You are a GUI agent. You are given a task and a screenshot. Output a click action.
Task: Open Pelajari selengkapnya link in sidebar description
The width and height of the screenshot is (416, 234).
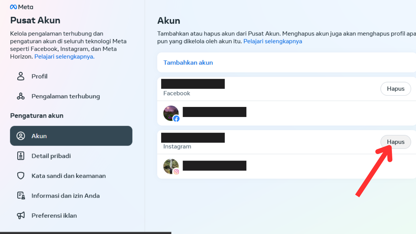64,57
